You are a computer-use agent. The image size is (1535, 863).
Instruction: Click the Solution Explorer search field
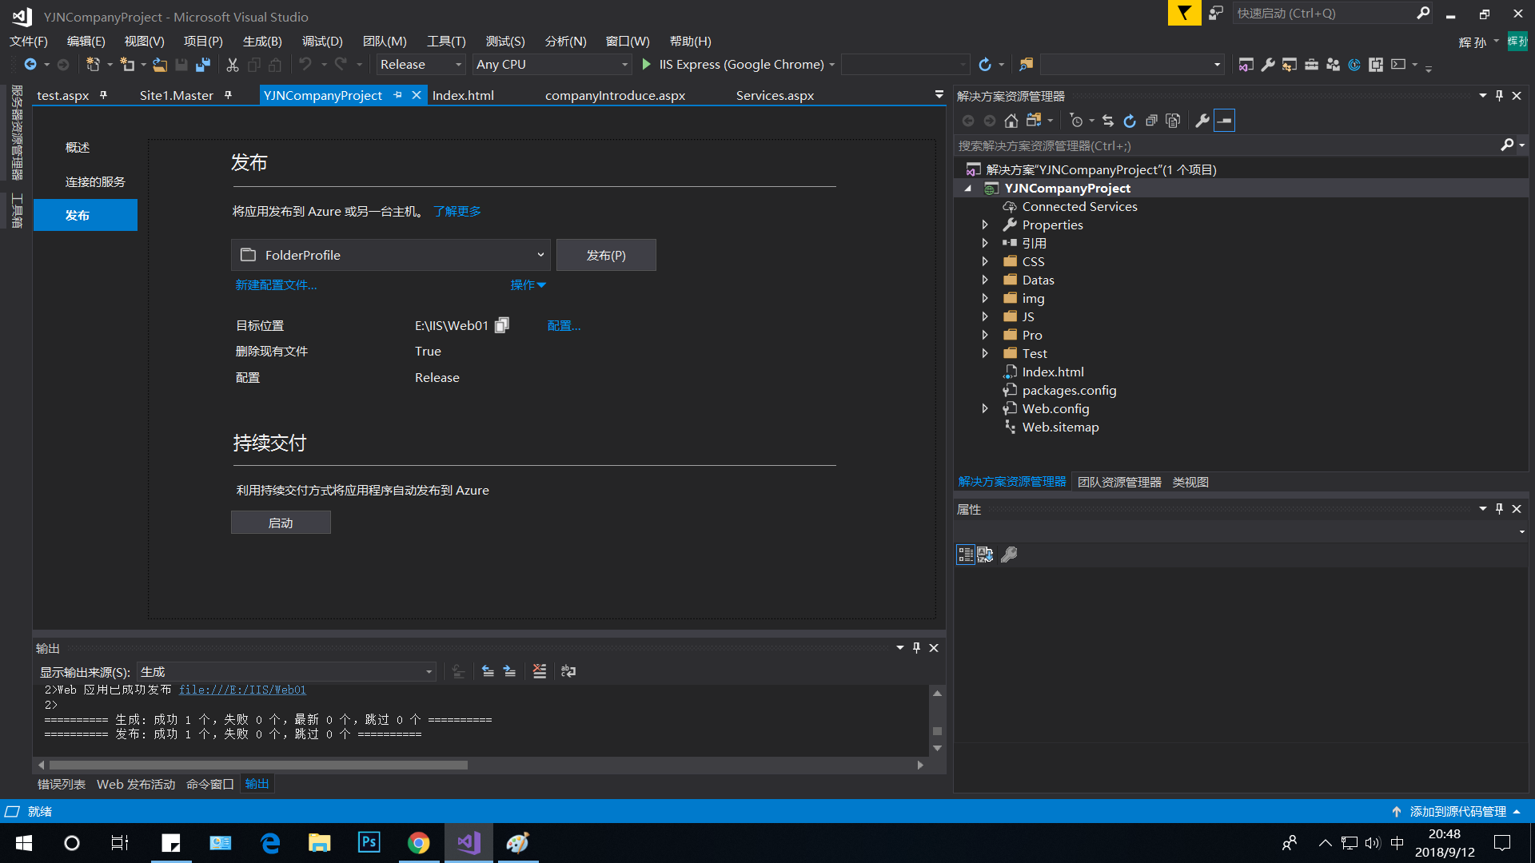tap(1227, 146)
